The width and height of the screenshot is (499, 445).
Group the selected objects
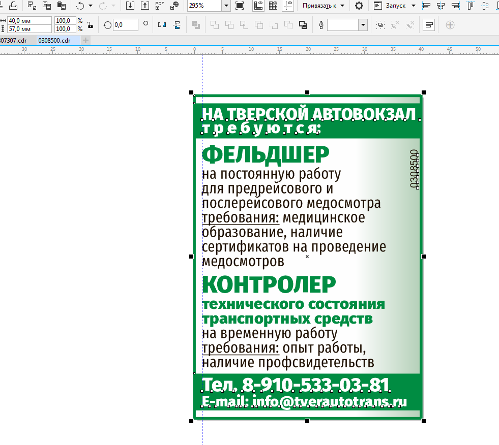pyautogui.click(x=380, y=25)
